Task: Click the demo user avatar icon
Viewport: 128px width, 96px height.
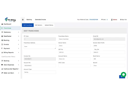Action: (x=112, y=20)
